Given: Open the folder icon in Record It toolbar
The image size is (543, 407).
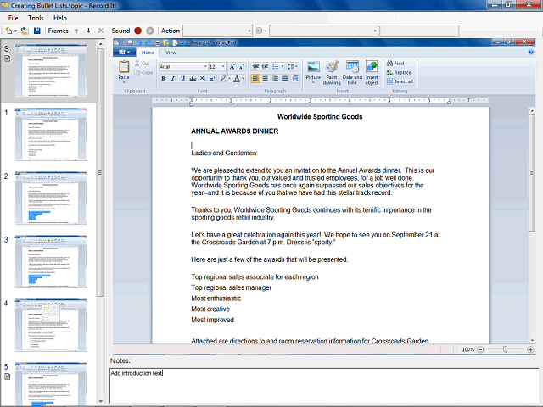Looking at the screenshot, I should tap(25, 31).
